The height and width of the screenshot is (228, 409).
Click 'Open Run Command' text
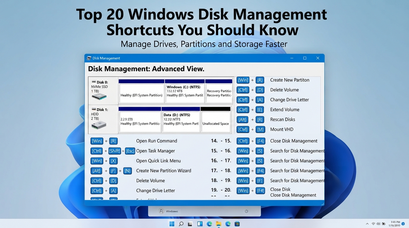pyautogui.click(x=157, y=141)
